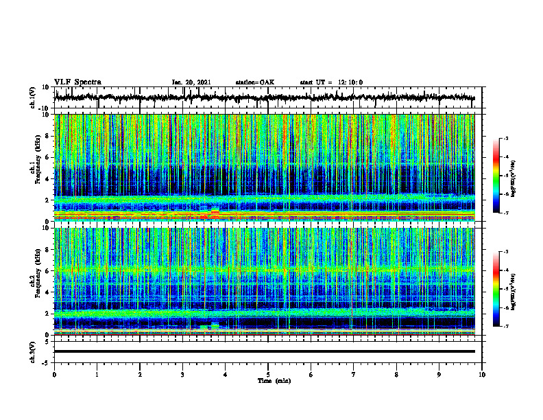Select the date label "Jan. 20, 2021"
The width and height of the screenshot is (543, 420).
click(x=191, y=82)
